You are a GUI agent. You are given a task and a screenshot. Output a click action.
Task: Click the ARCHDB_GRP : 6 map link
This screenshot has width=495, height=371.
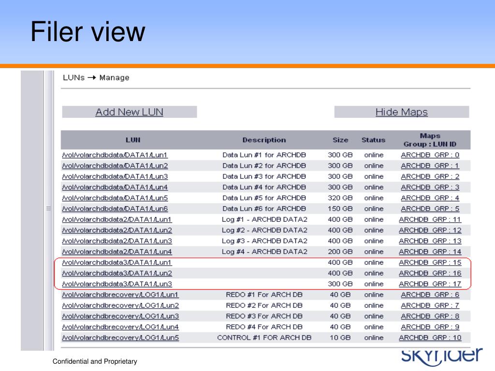click(430, 294)
